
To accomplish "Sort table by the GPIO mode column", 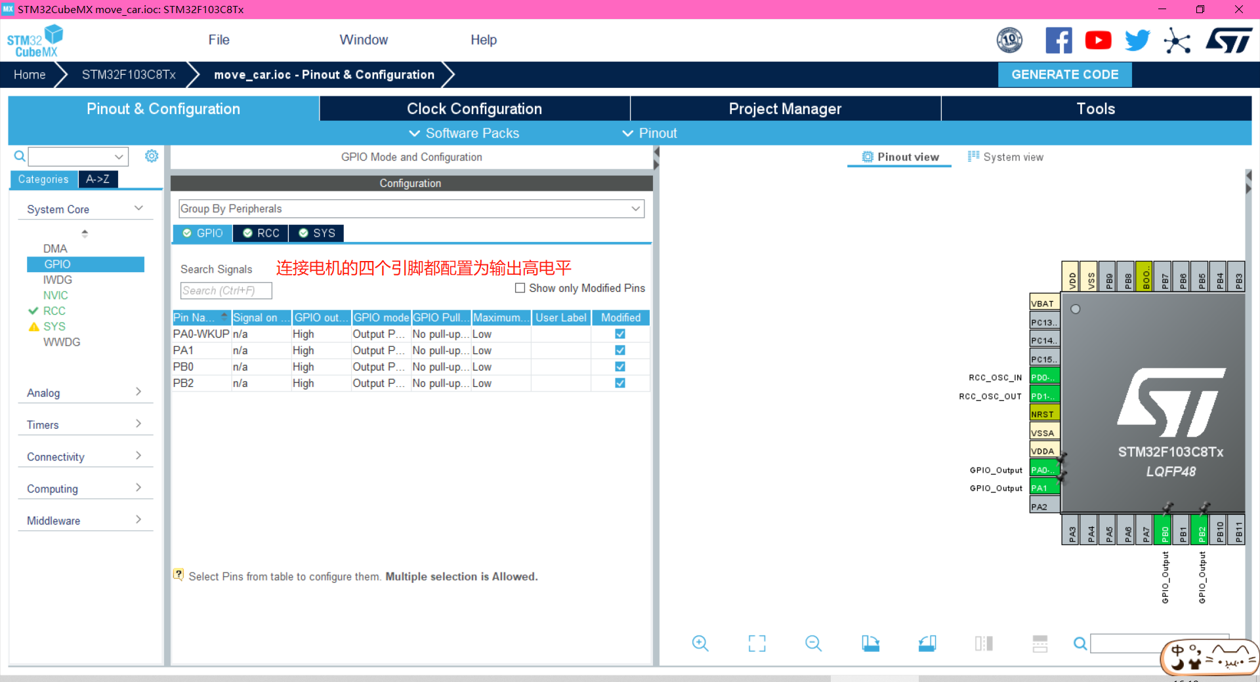I will 381,317.
